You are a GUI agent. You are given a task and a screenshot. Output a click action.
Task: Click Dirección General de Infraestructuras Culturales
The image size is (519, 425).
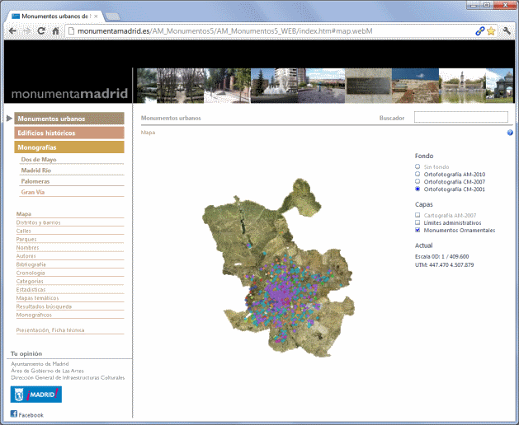68,377
